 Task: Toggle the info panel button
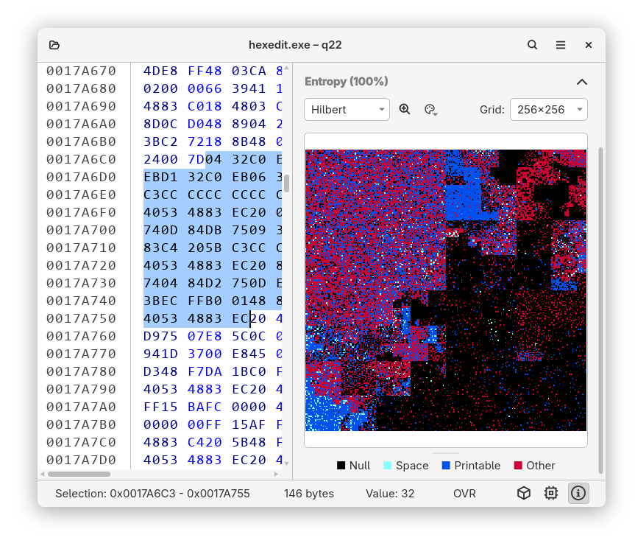point(578,493)
